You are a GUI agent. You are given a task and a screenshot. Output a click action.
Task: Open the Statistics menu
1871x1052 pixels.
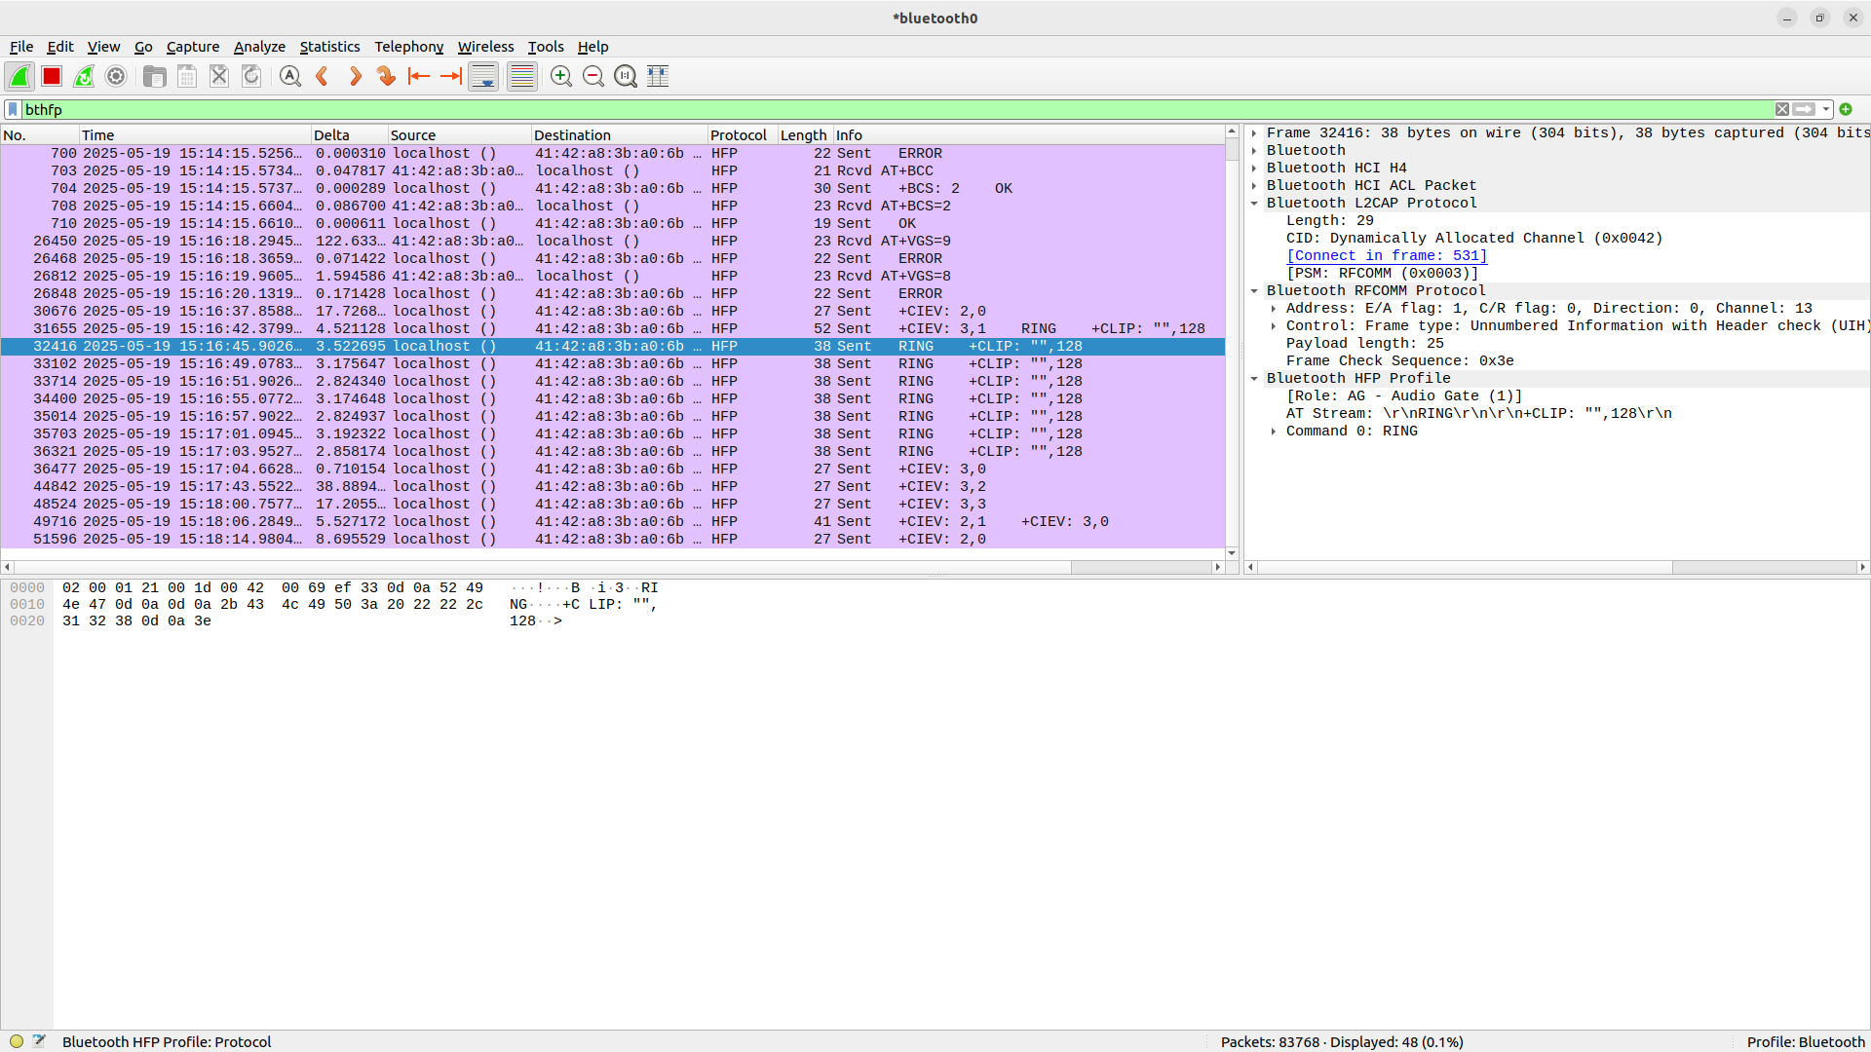click(x=329, y=46)
